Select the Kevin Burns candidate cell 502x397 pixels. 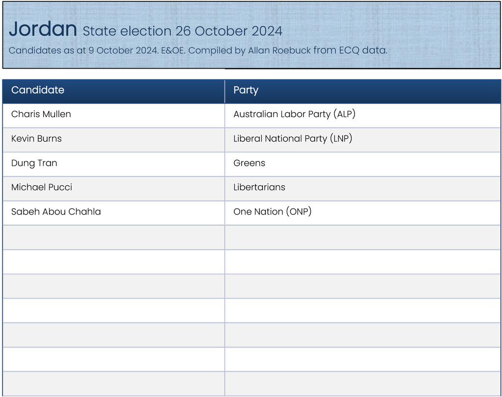(x=37, y=139)
